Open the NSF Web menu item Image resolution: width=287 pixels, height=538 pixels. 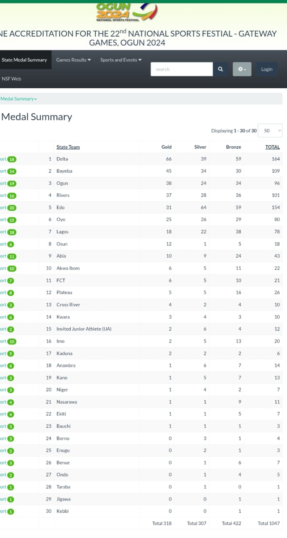[11, 79]
